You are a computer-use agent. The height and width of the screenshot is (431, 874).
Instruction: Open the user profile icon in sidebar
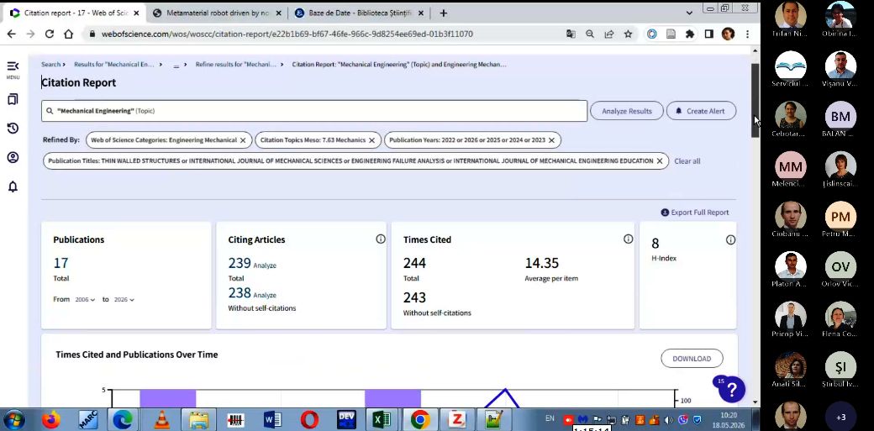13,157
